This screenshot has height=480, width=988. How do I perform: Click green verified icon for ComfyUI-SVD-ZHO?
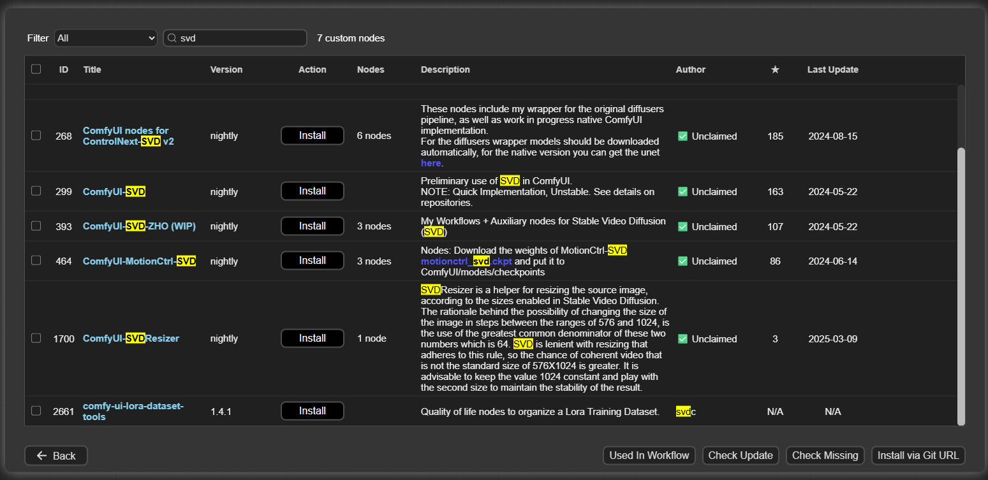tap(682, 226)
